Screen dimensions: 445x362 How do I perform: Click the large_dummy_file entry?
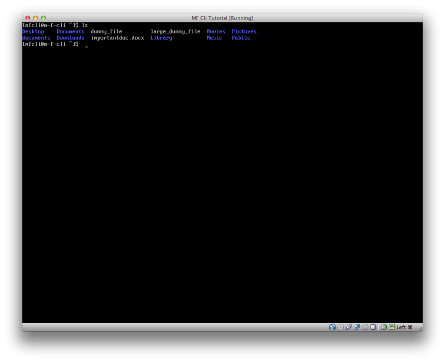176,31
